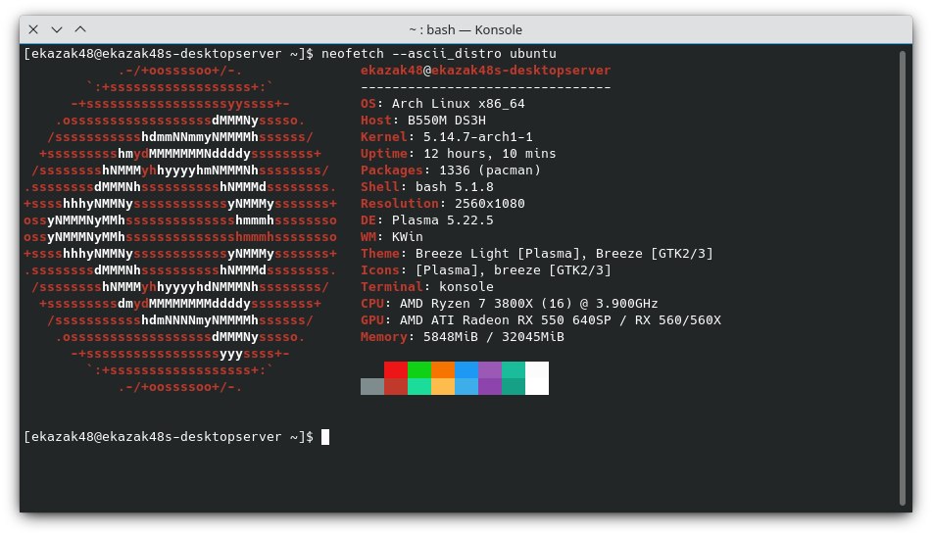Click the red 'ekazak48@ekazak48s-desktopserver' header

click(x=485, y=71)
